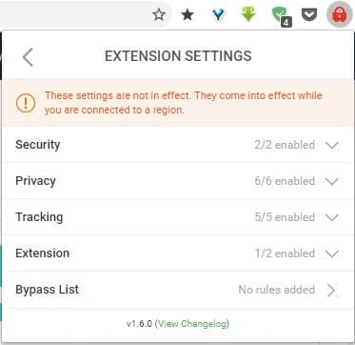Open the green shield extension with badge 4
This screenshot has width=355, height=345.
pyautogui.click(x=281, y=16)
